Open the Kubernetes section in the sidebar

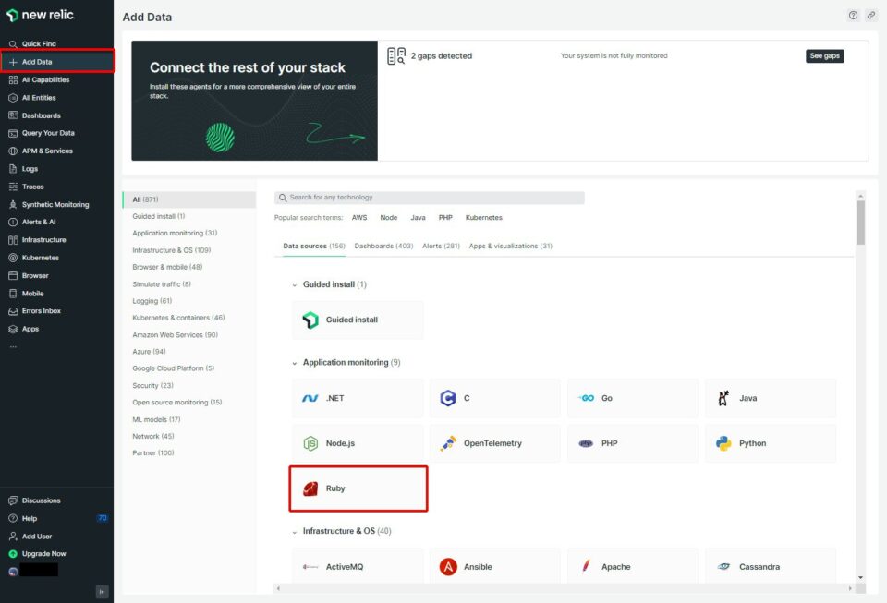[x=39, y=257]
